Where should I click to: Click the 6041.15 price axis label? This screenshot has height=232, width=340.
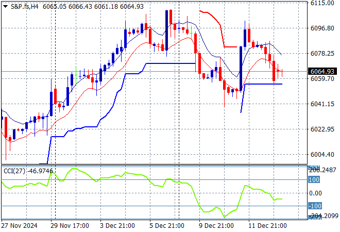pos(322,104)
